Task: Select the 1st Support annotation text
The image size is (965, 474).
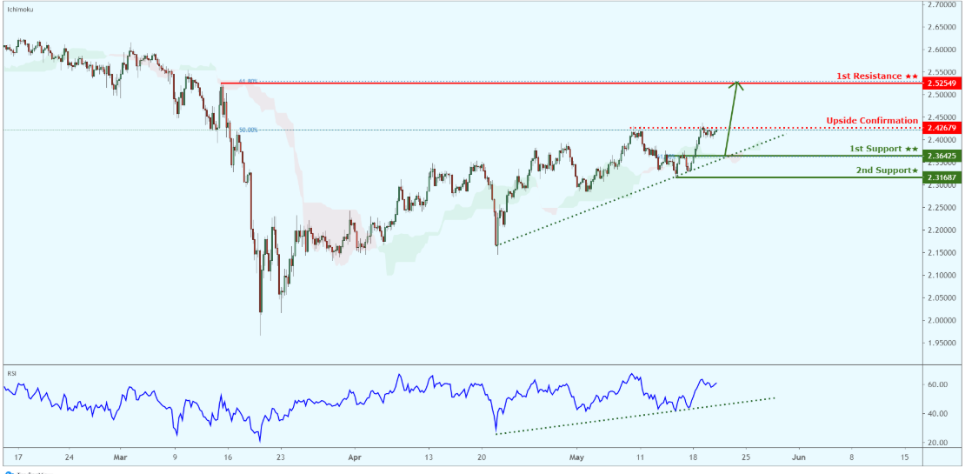Action: (x=884, y=150)
